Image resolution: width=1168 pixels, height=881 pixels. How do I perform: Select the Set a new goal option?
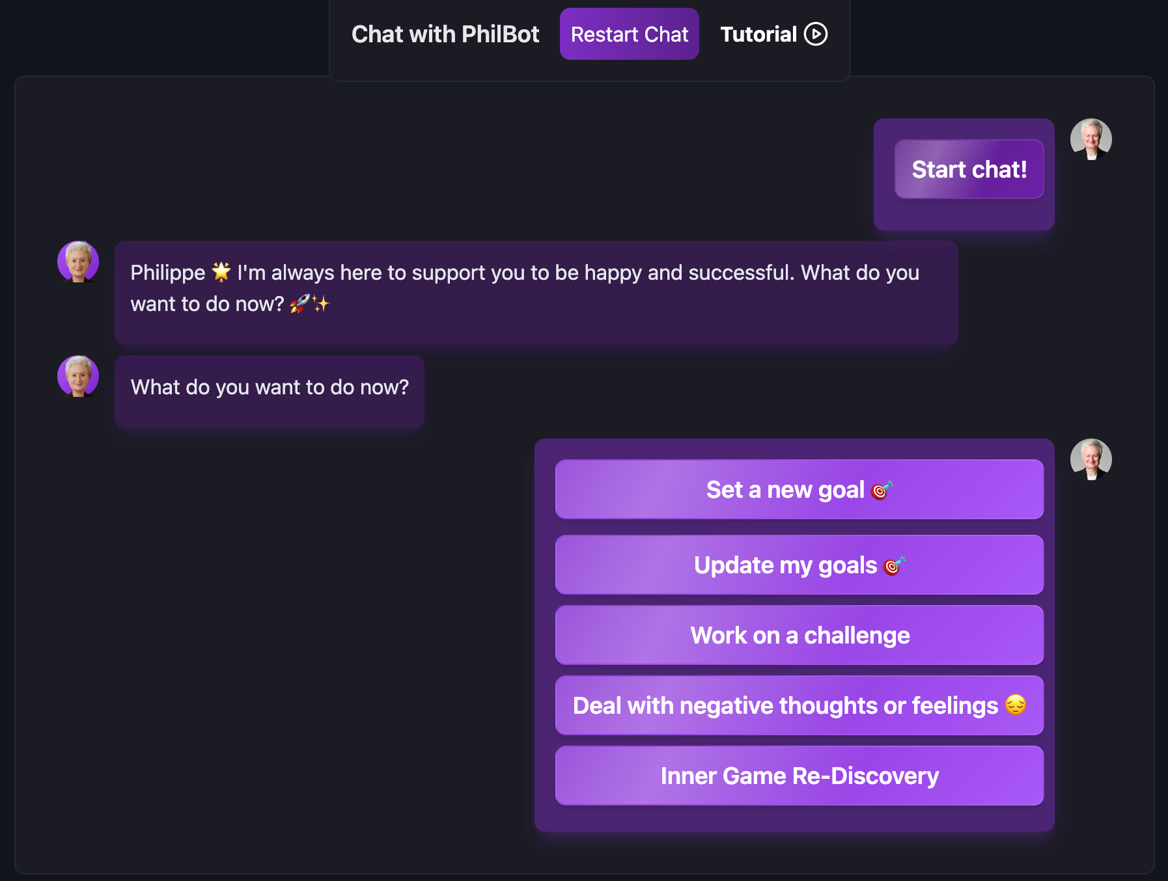[x=799, y=489]
